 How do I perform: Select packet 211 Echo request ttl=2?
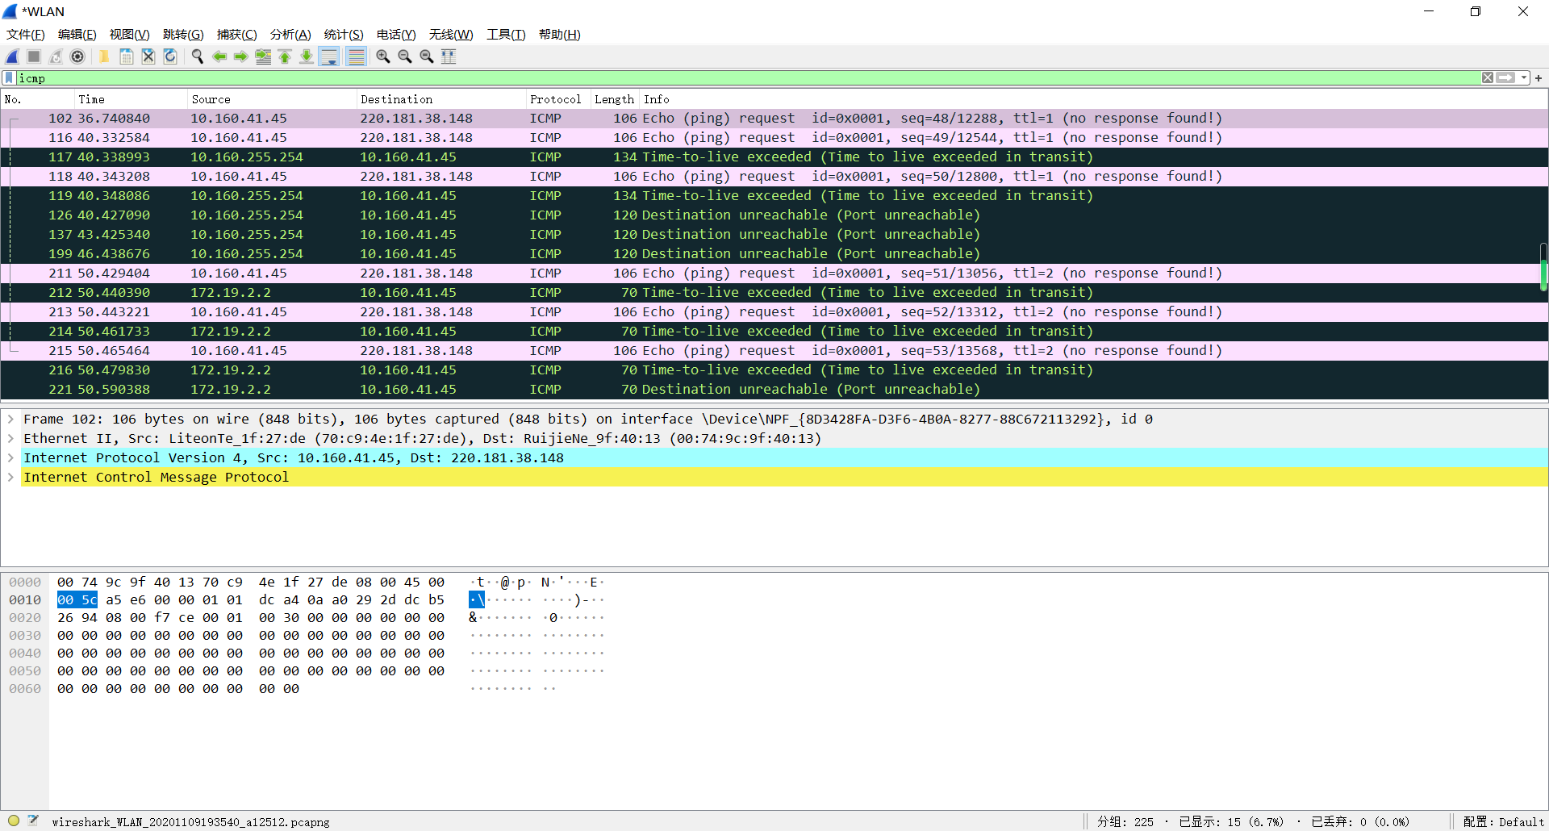(774, 274)
